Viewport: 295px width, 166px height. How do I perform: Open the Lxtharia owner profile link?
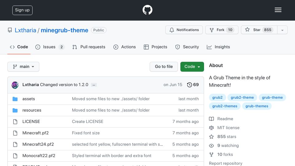click(26, 30)
